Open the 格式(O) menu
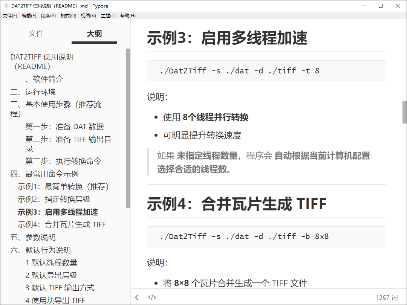407x305 pixels. pos(68,15)
